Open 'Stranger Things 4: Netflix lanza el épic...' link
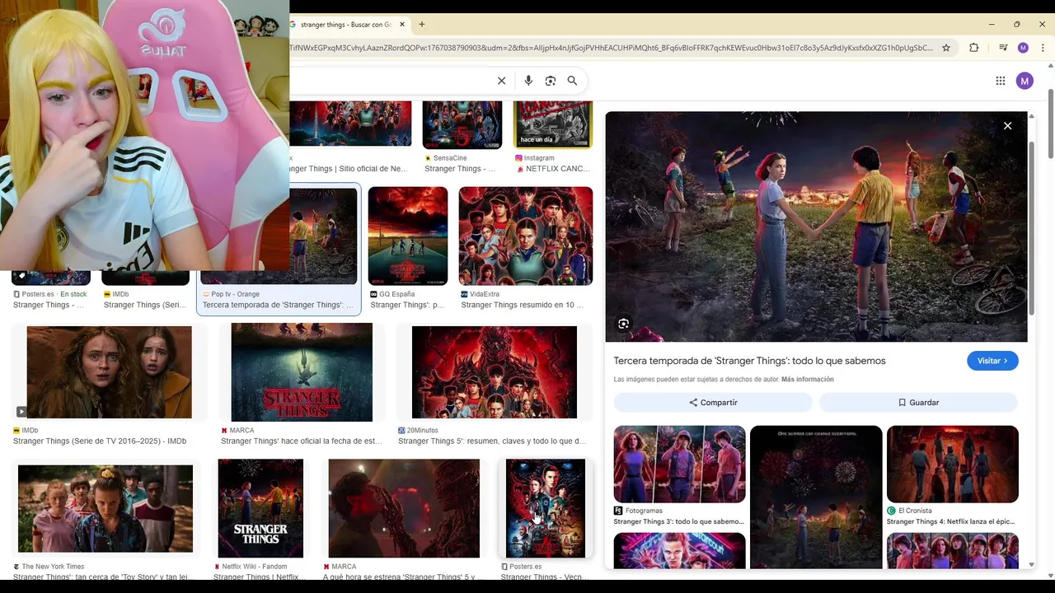 tap(950, 521)
